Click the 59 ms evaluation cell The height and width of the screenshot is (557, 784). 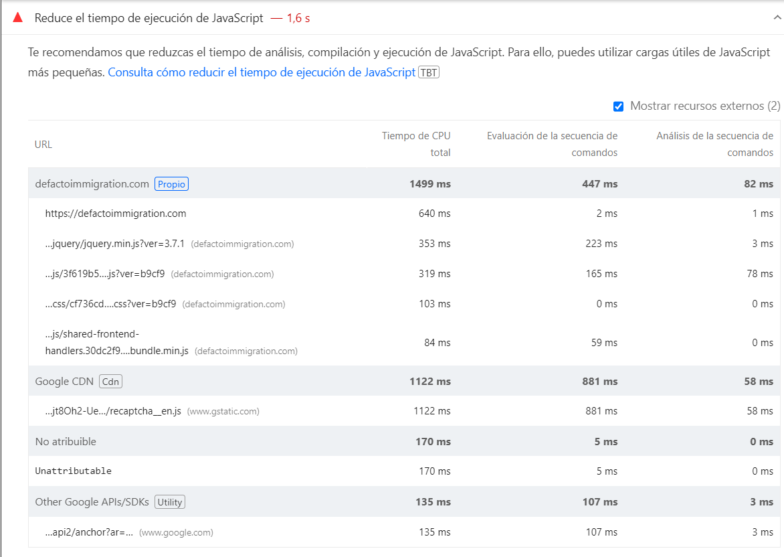click(x=604, y=343)
